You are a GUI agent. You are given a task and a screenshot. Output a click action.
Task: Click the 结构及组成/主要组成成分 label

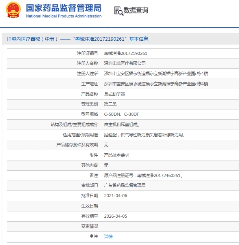pyautogui.click(x=74, y=124)
